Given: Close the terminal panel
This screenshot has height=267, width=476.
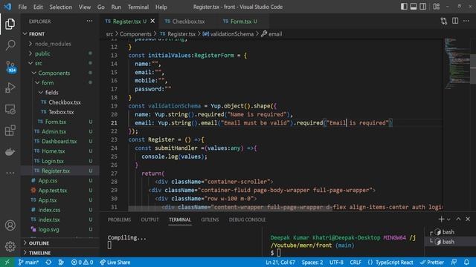Looking at the screenshot, I should tap(468, 220).
